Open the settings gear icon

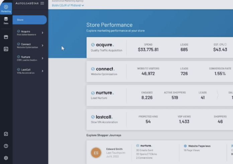pyautogui.click(x=6, y=158)
